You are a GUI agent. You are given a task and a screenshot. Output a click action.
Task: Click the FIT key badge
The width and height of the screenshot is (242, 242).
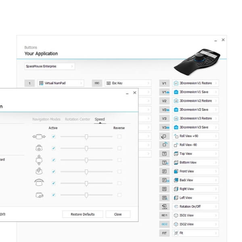click(x=164, y=233)
